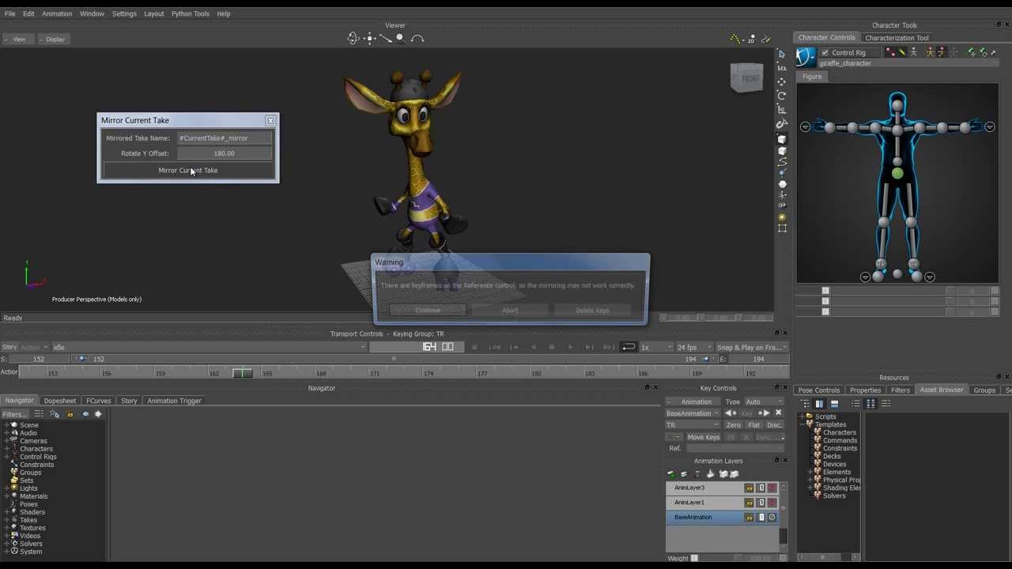Click the delete key X icon

click(x=778, y=413)
